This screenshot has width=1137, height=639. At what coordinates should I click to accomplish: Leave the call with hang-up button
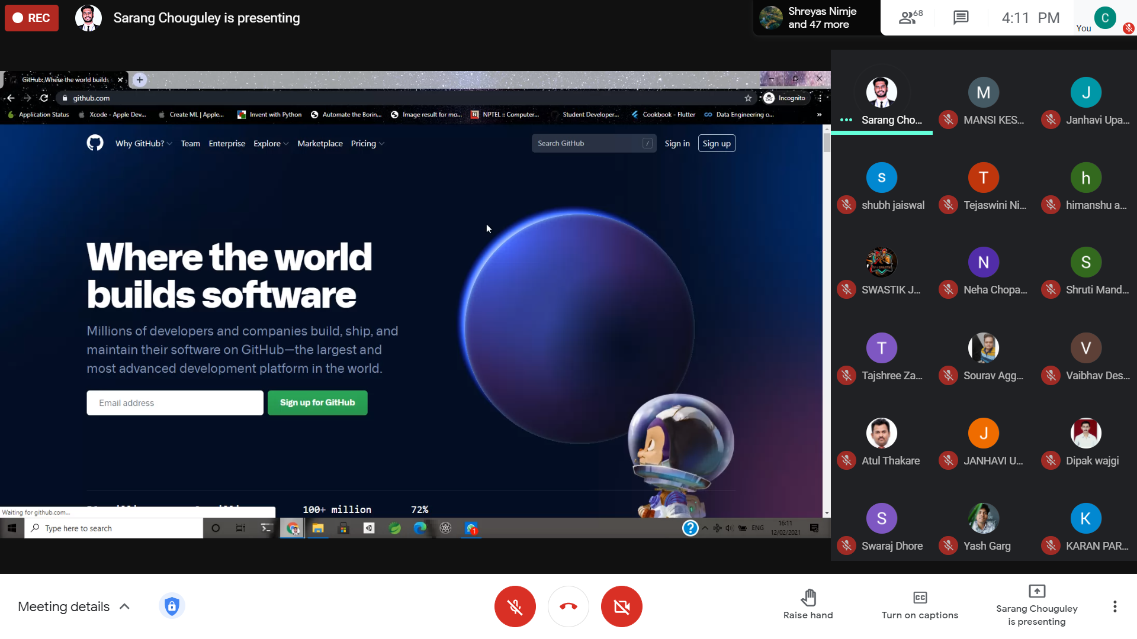[x=568, y=606]
